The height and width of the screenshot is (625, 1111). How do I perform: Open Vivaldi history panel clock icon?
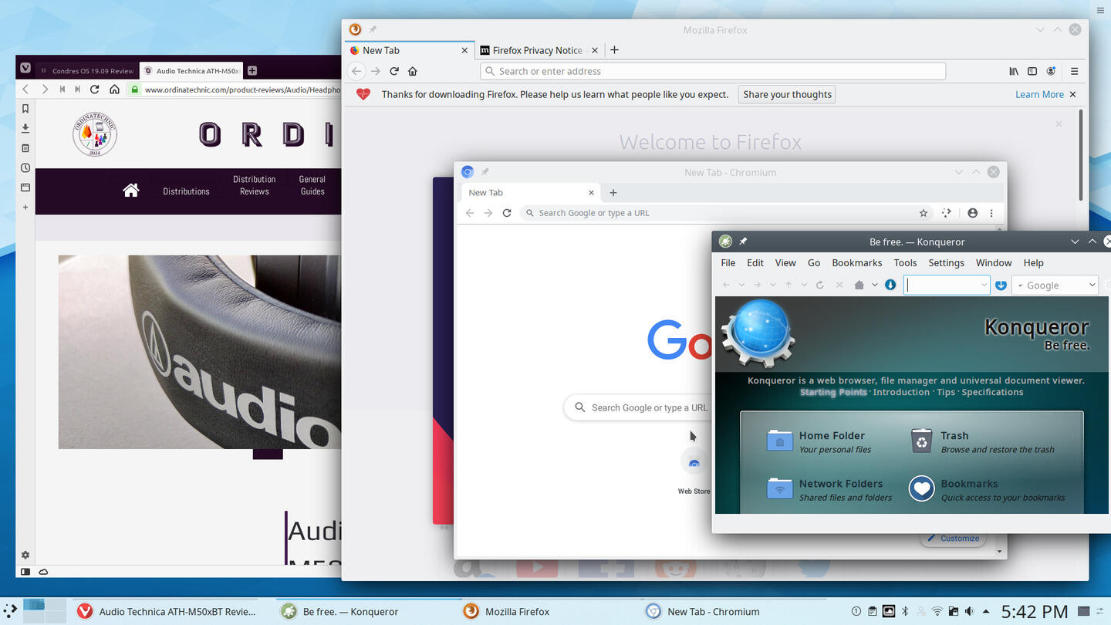[x=25, y=167]
